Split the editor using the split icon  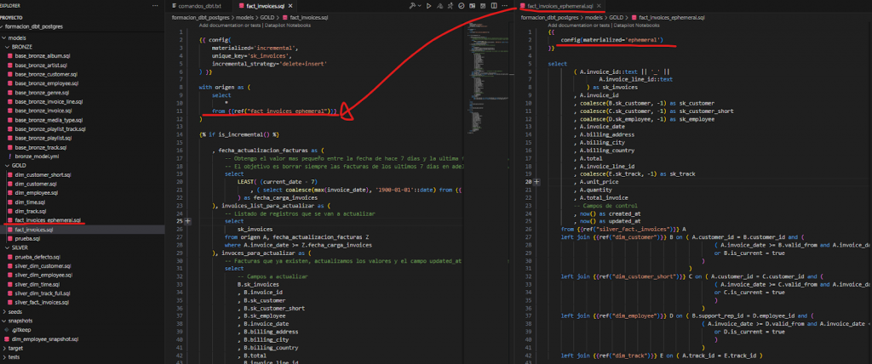(x=492, y=6)
